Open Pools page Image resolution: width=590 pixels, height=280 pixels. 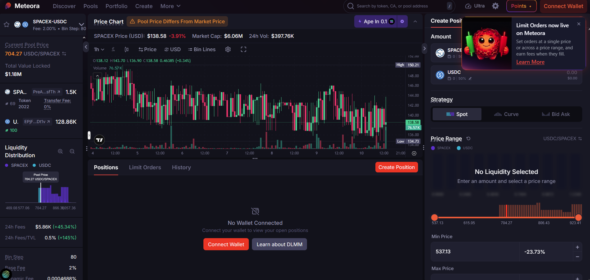(91, 6)
